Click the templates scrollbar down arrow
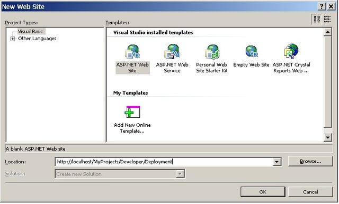The width and height of the screenshot is (339, 204). [x=327, y=137]
